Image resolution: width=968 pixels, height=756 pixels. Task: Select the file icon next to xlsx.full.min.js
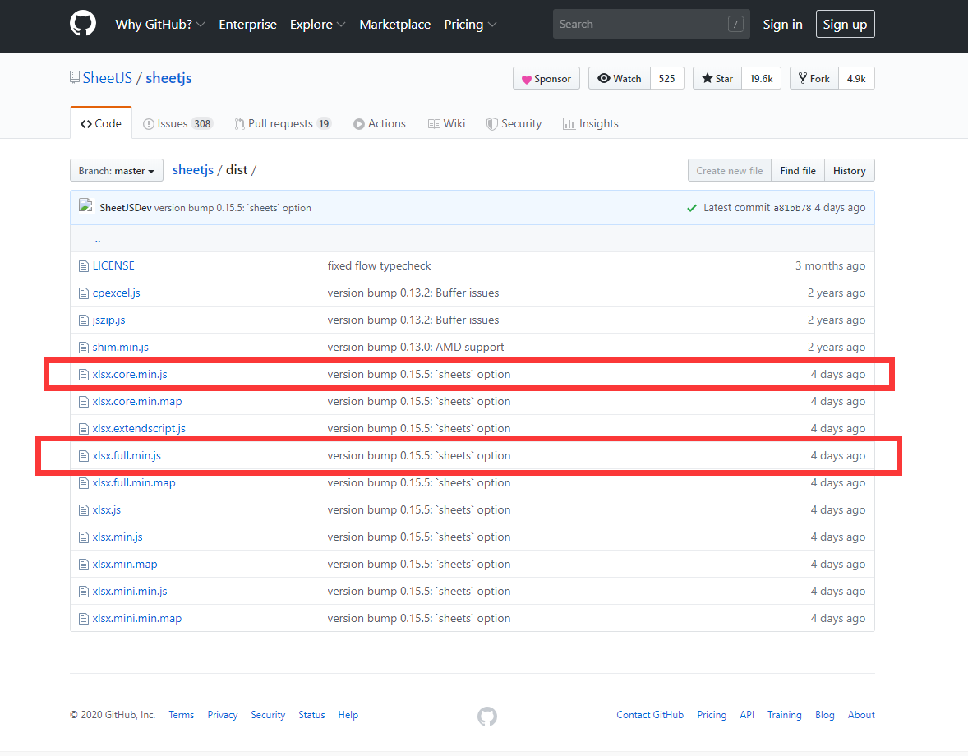tap(83, 456)
